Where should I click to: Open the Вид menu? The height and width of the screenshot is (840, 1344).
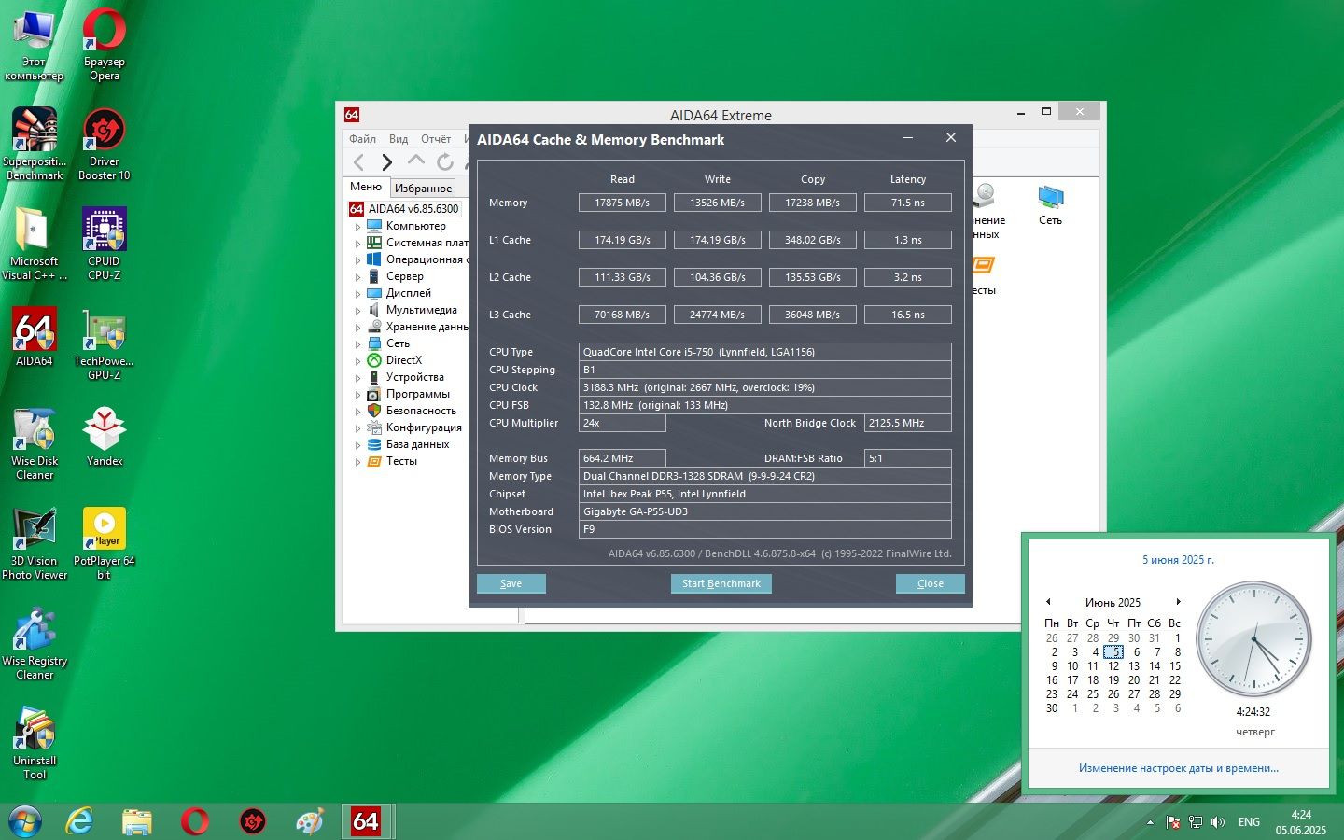pyautogui.click(x=399, y=139)
